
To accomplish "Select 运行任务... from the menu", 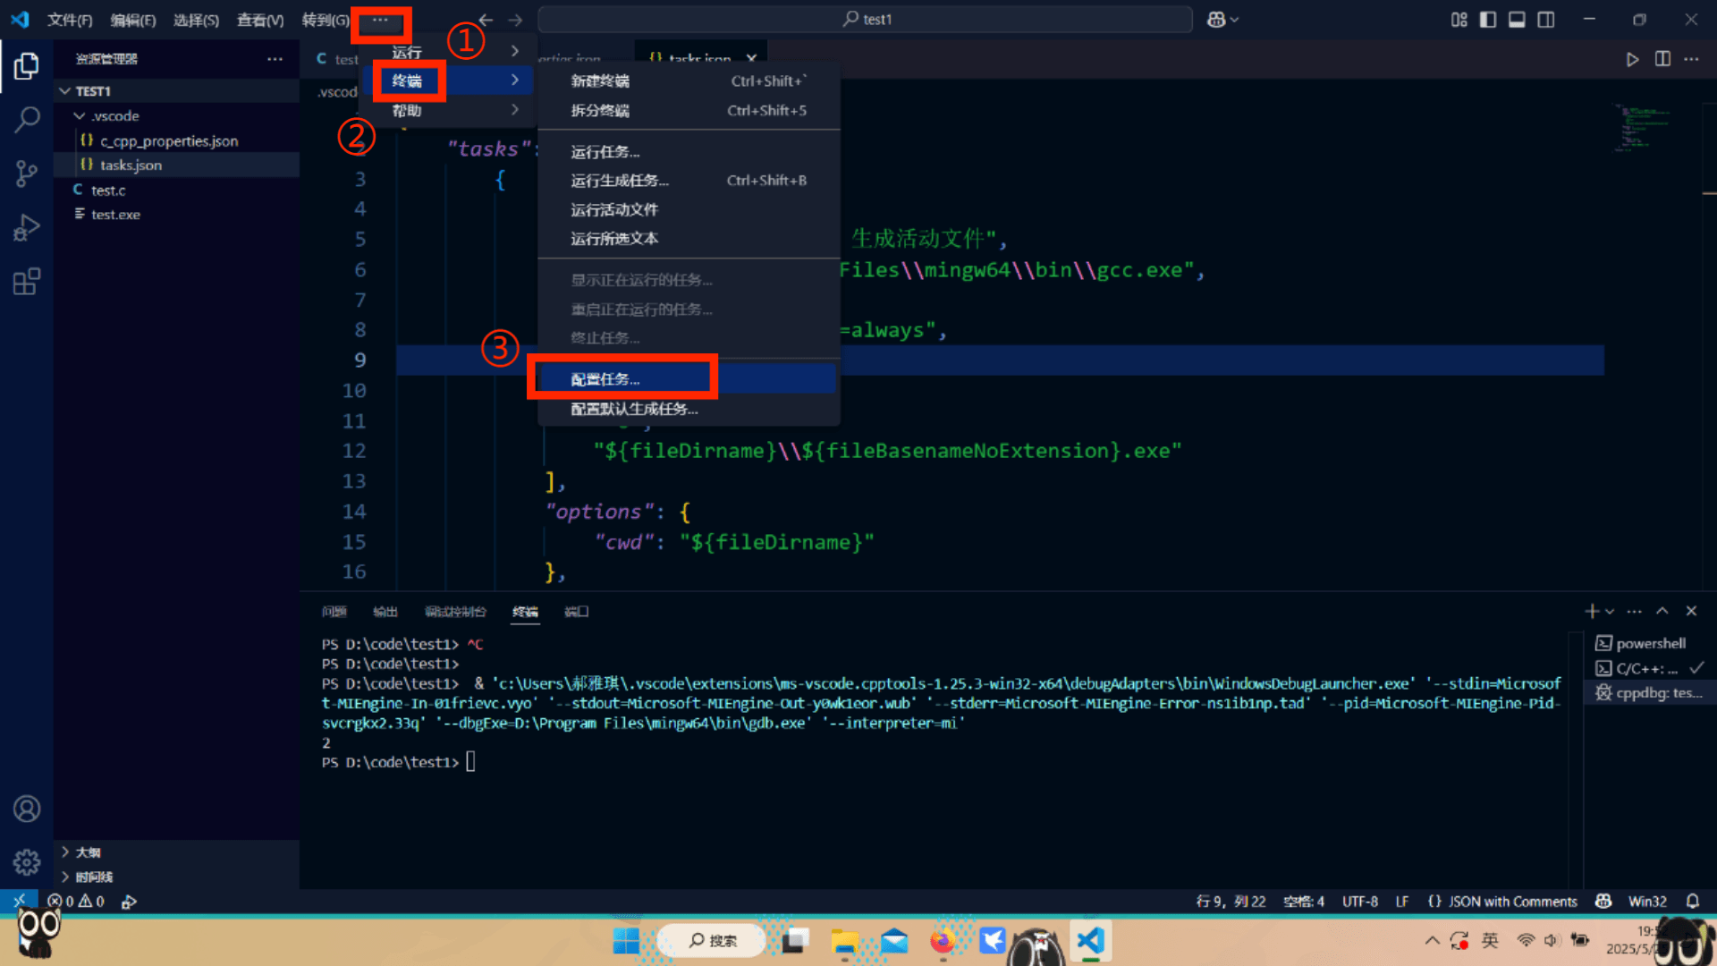I will click(605, 151).
